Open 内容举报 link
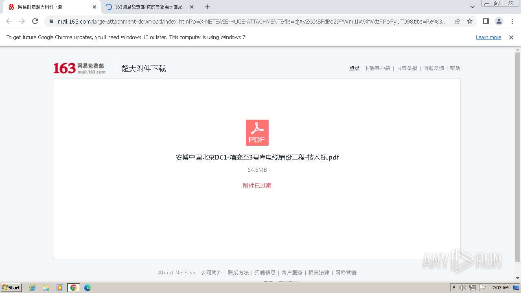521x293 pixels. pos(407,68)
